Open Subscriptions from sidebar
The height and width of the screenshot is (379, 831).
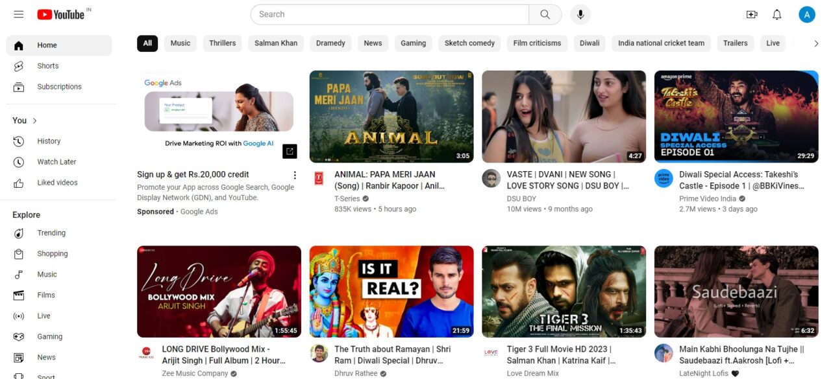tap(59, 87)
